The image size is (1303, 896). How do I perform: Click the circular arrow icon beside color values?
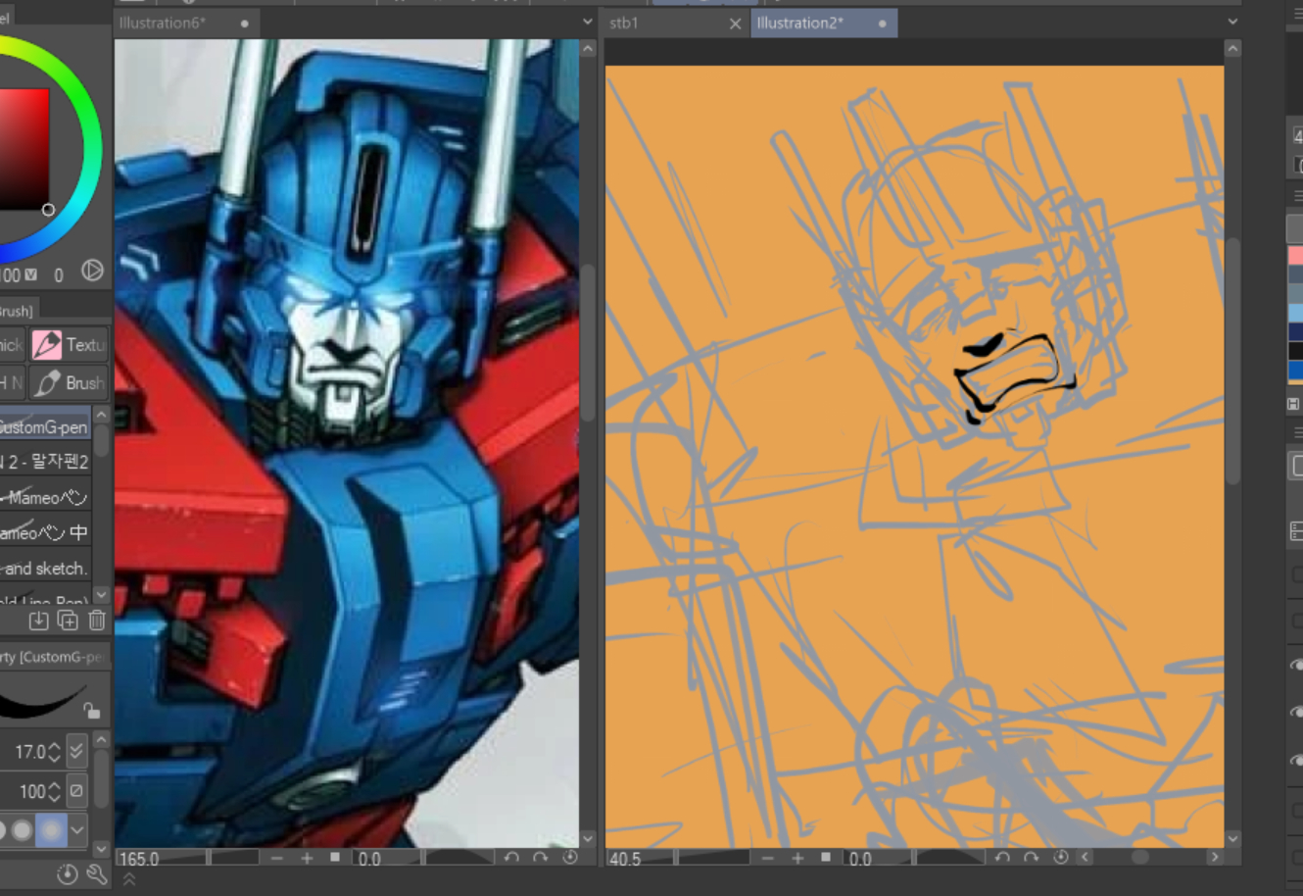click(x=92, y=272)
